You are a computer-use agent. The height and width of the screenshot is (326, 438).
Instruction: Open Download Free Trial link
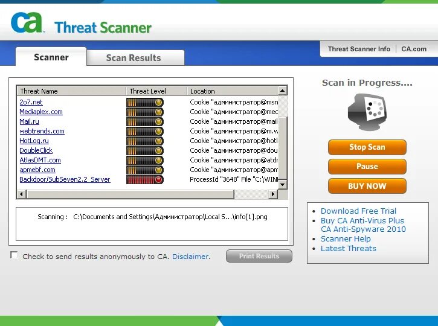(x=358, y=211)
